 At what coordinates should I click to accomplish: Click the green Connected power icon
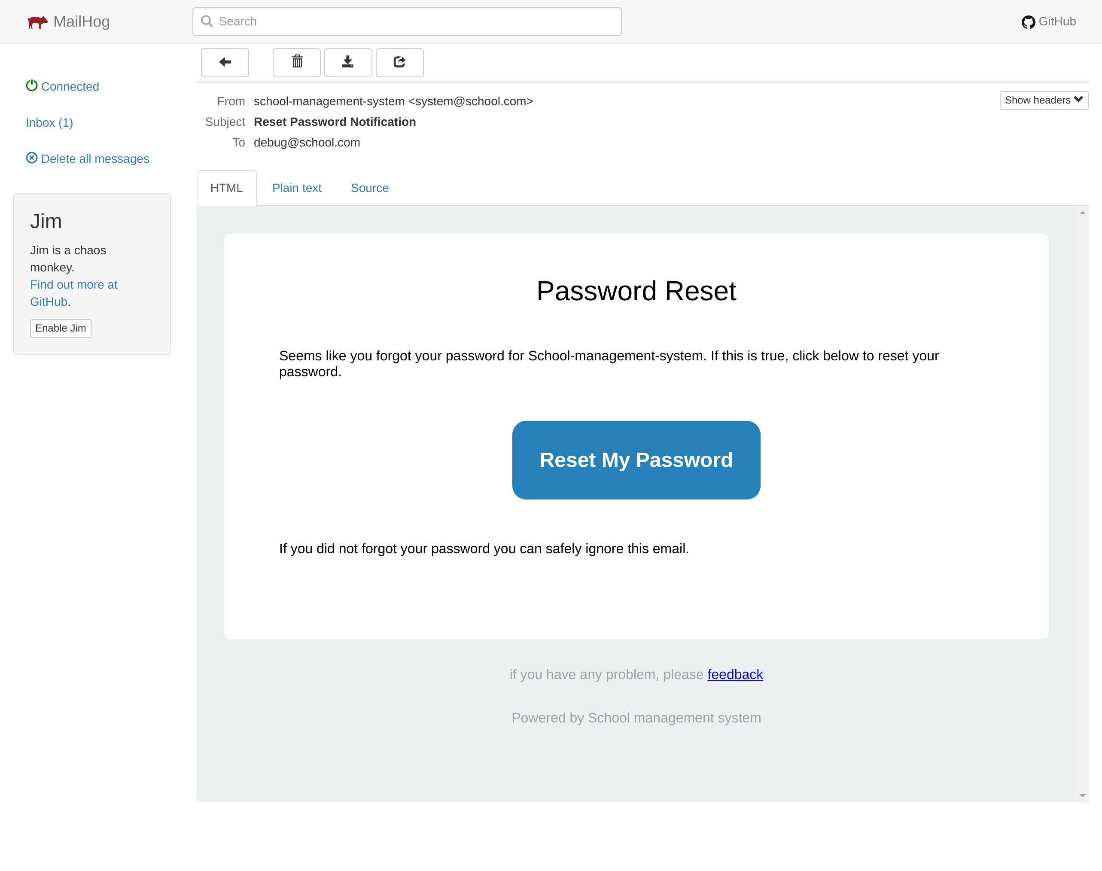click(x=32, y=85)
